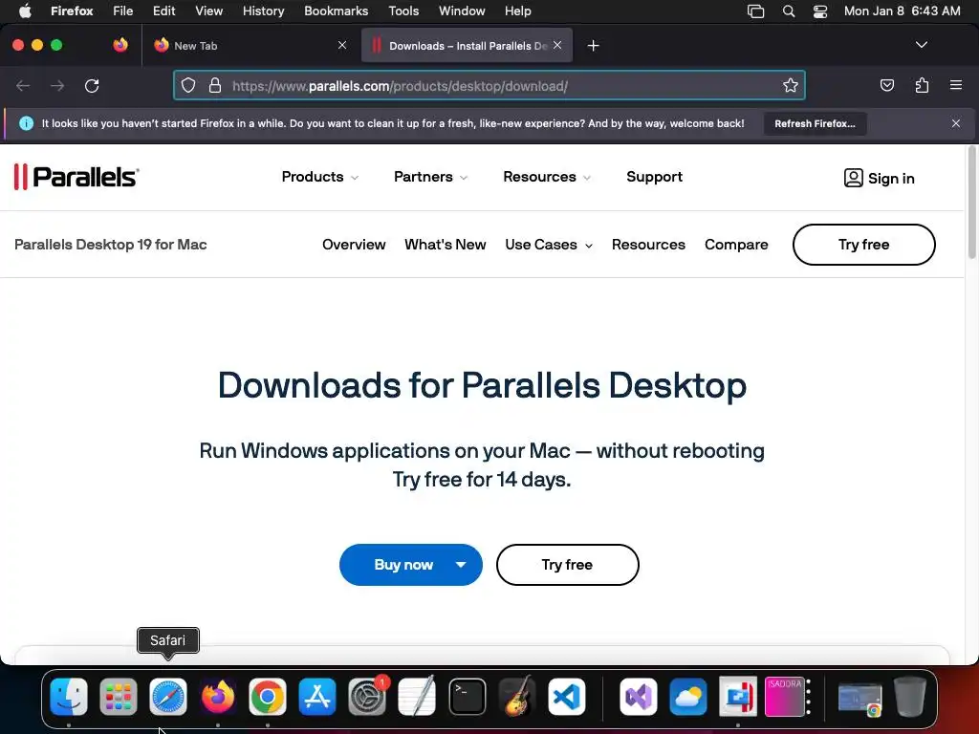Open the cloud weather app in Dock
Viewport: 979px width, 734px height.
point(688,697)
